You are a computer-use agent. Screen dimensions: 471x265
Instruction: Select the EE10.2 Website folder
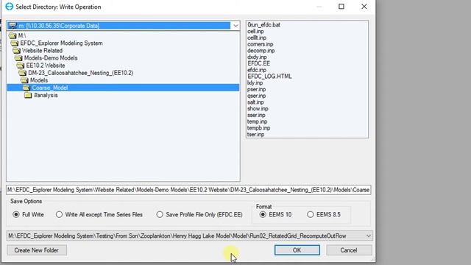[x=46, y=66]
